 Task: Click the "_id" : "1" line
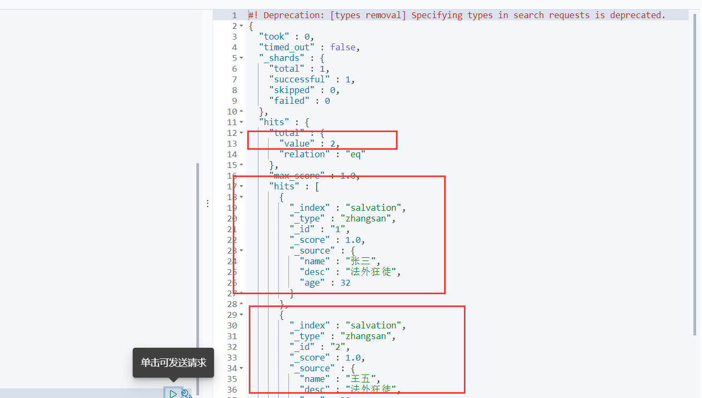319,229
